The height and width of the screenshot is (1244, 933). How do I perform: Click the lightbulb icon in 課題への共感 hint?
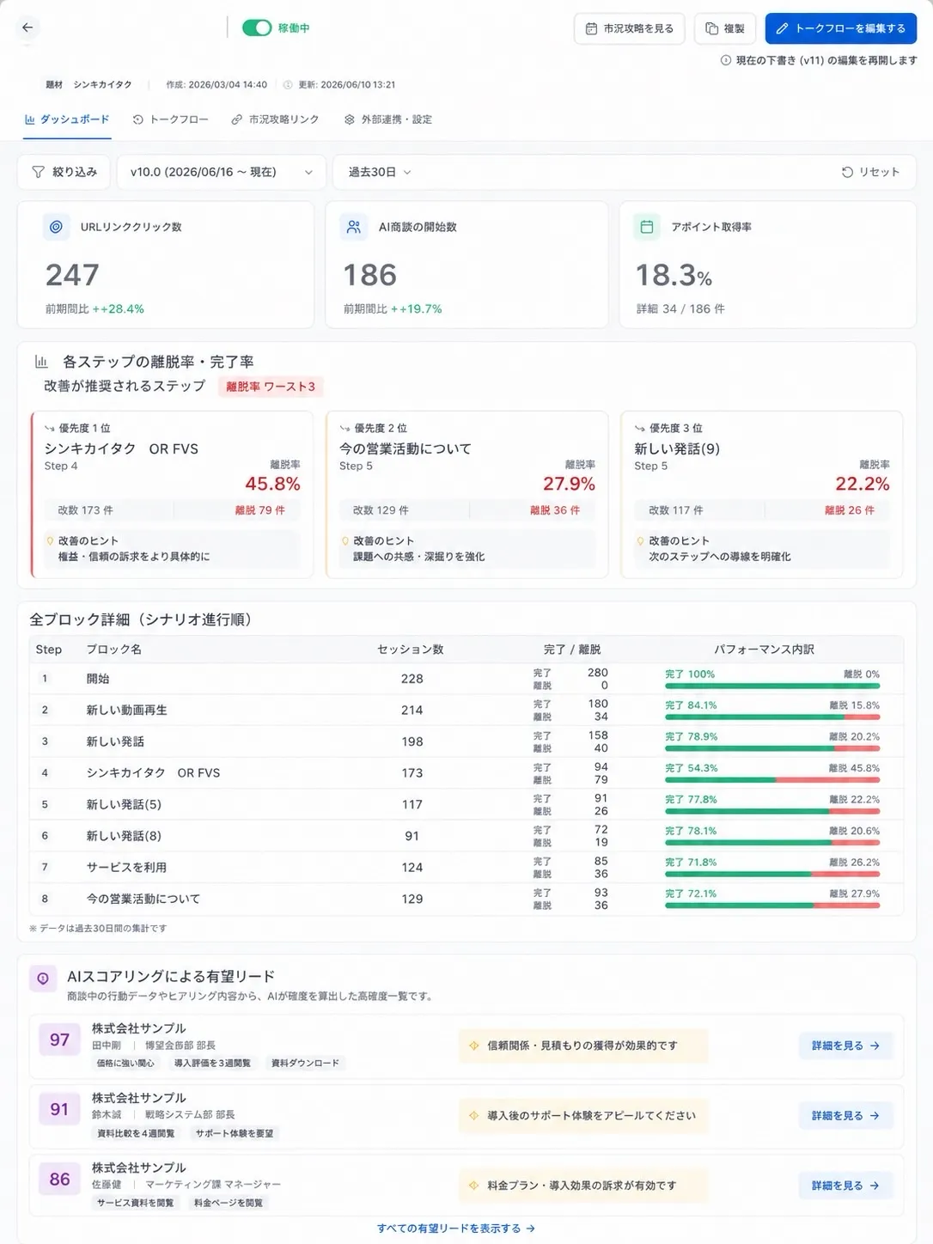[345, 541]
